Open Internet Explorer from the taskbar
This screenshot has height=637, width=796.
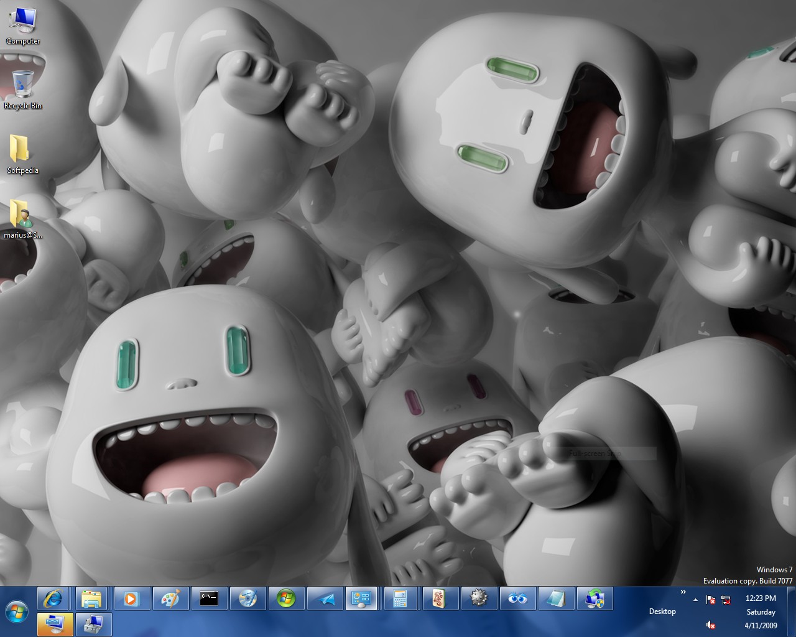pos(53,599)
